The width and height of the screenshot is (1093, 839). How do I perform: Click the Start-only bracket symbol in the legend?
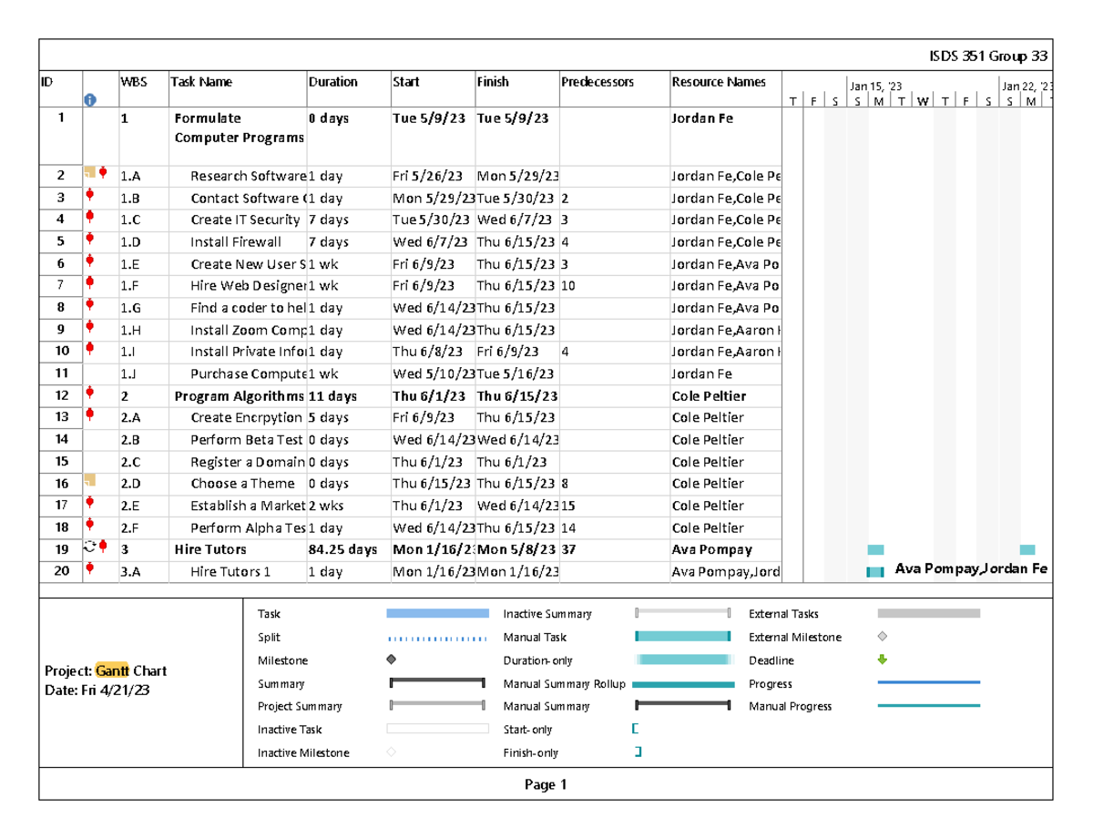634,730
